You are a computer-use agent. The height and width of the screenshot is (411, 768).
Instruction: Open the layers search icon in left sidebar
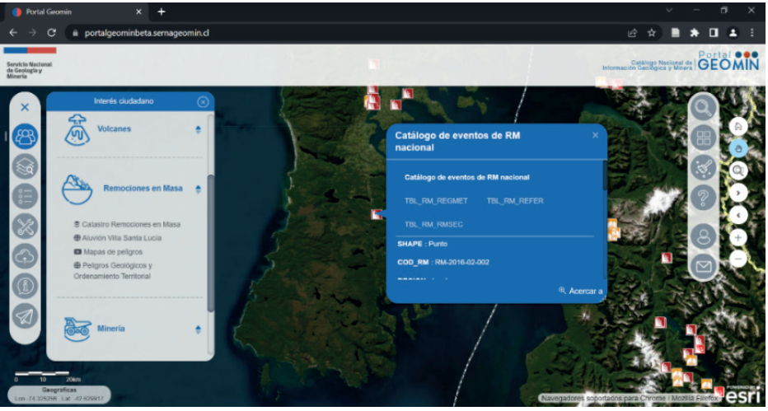pyautogui.click(x=26, y=166)
